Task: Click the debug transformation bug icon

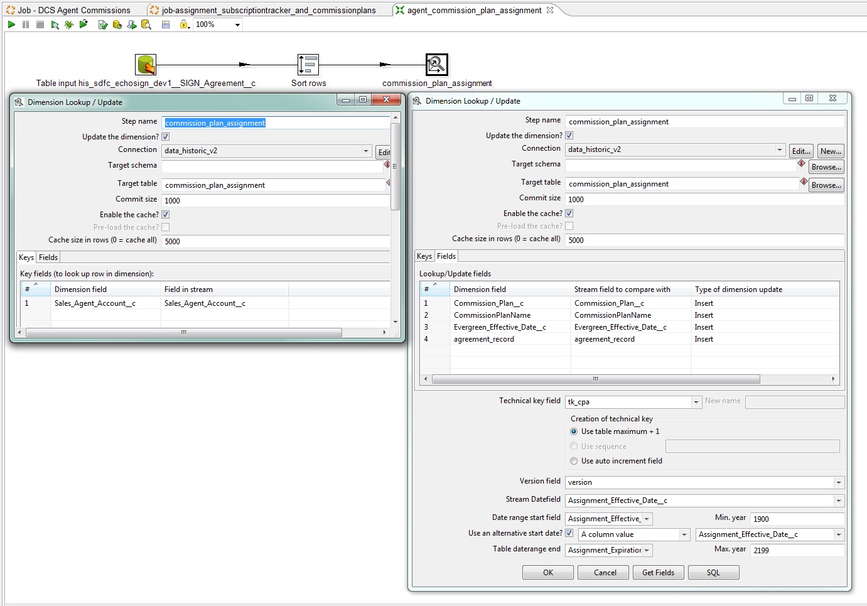Action: 69,24
